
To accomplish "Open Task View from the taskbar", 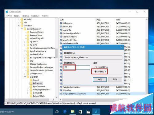I will click(x=57, y=112).
